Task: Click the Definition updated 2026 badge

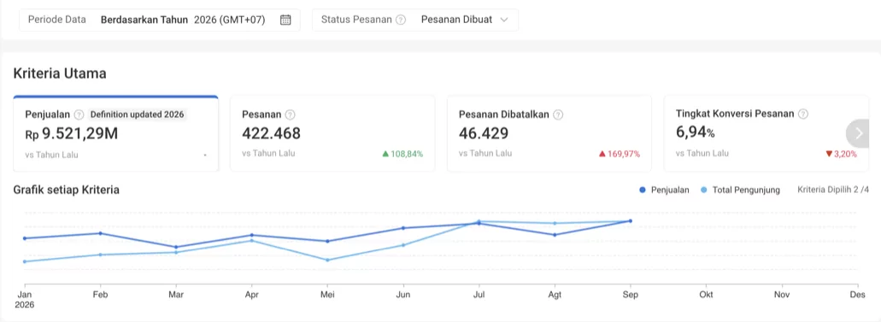Action: [x=137, y=114]
